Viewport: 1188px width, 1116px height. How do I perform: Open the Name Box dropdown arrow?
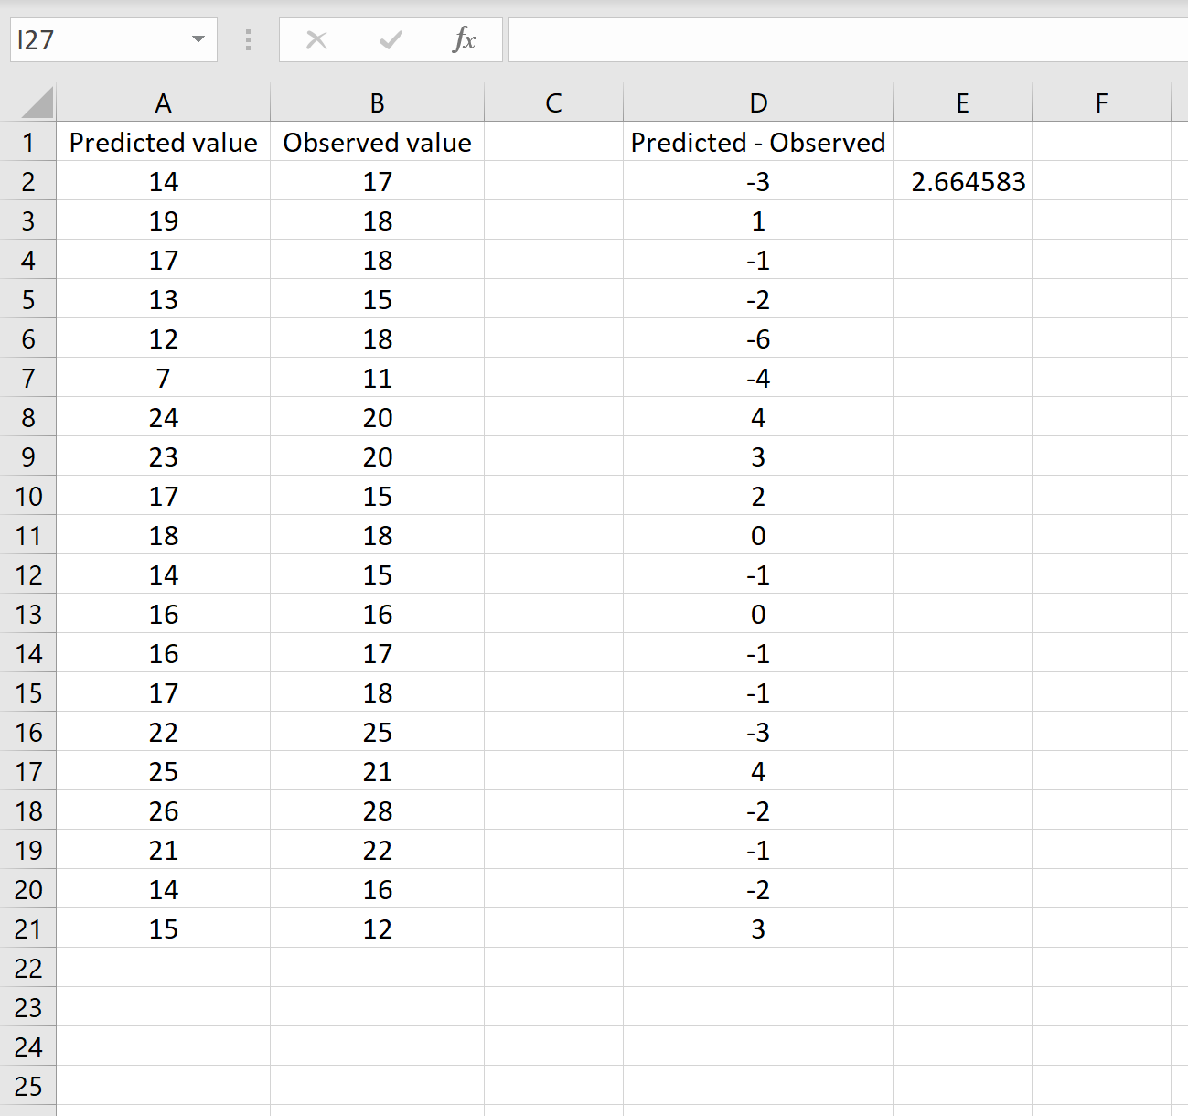pyautogui.click(x=197, y=39)
